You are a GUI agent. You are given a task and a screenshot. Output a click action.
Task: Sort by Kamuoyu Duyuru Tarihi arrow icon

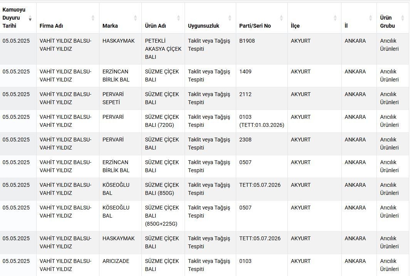pyautogui.click(x=30, y=18)
